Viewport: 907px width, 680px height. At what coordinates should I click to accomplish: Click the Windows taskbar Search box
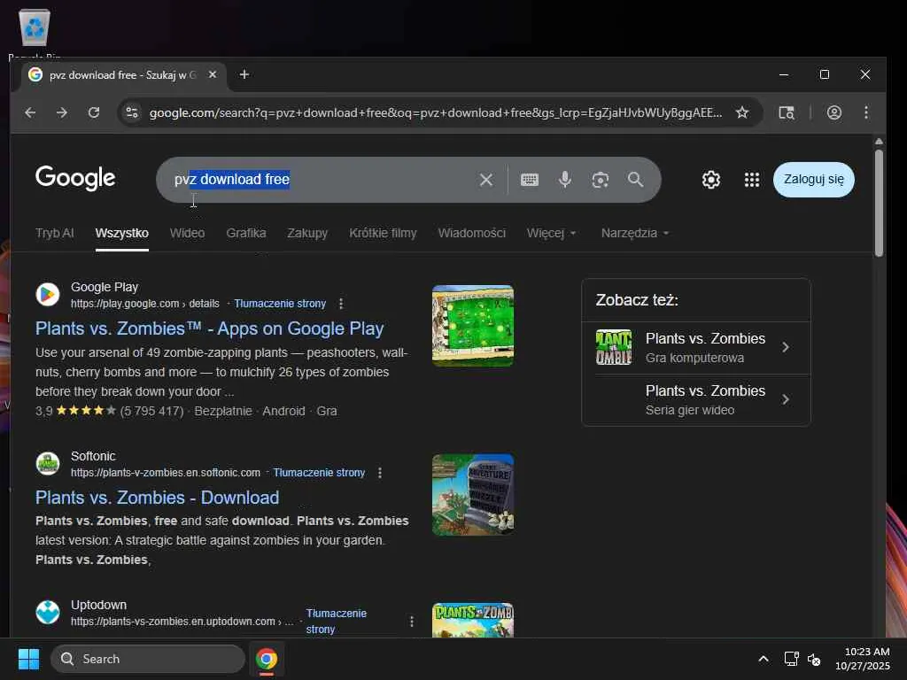148,659
